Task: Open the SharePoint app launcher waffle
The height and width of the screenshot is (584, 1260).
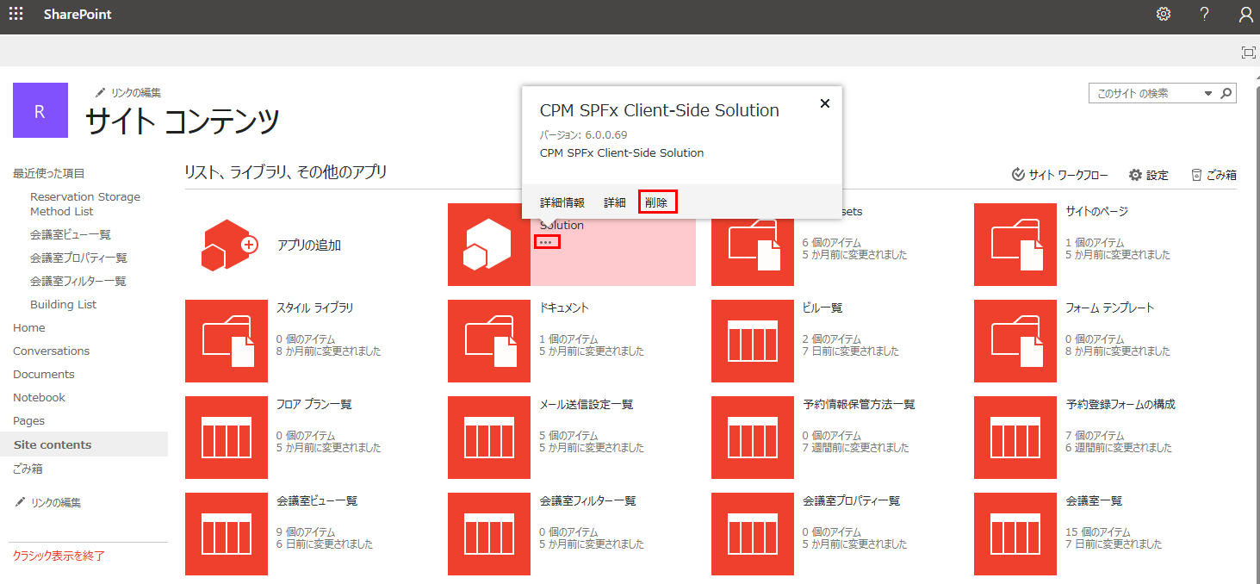Action: pyautogui.click(x=16, y=14)
